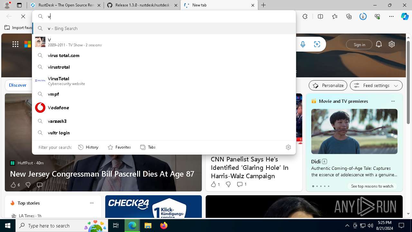Screen dimensions: 412x232
Task: Open the notifications bell
Action: click(x=379, y=44)
